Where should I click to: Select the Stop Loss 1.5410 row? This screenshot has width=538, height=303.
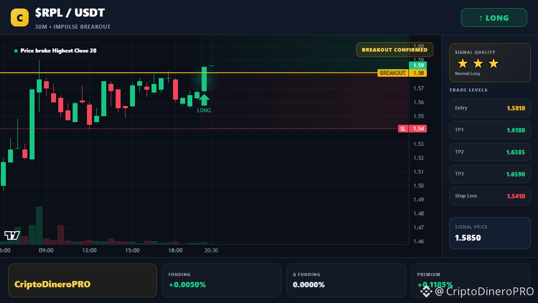pos(490,196)
